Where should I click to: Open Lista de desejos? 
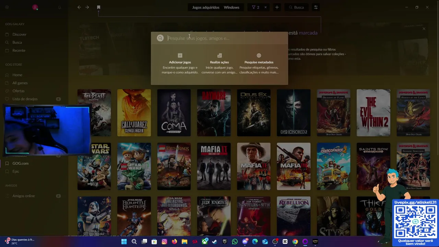25,99
